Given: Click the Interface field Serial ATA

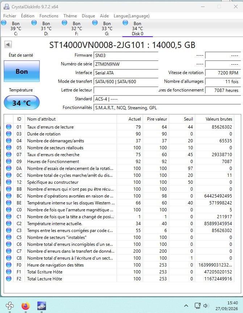Looking at the screenshot, I should point(126,73).
